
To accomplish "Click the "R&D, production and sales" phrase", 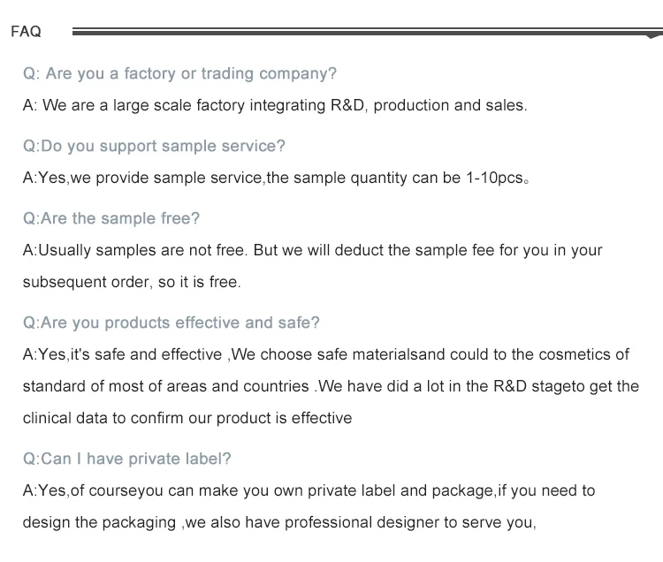I will (428, 105).
